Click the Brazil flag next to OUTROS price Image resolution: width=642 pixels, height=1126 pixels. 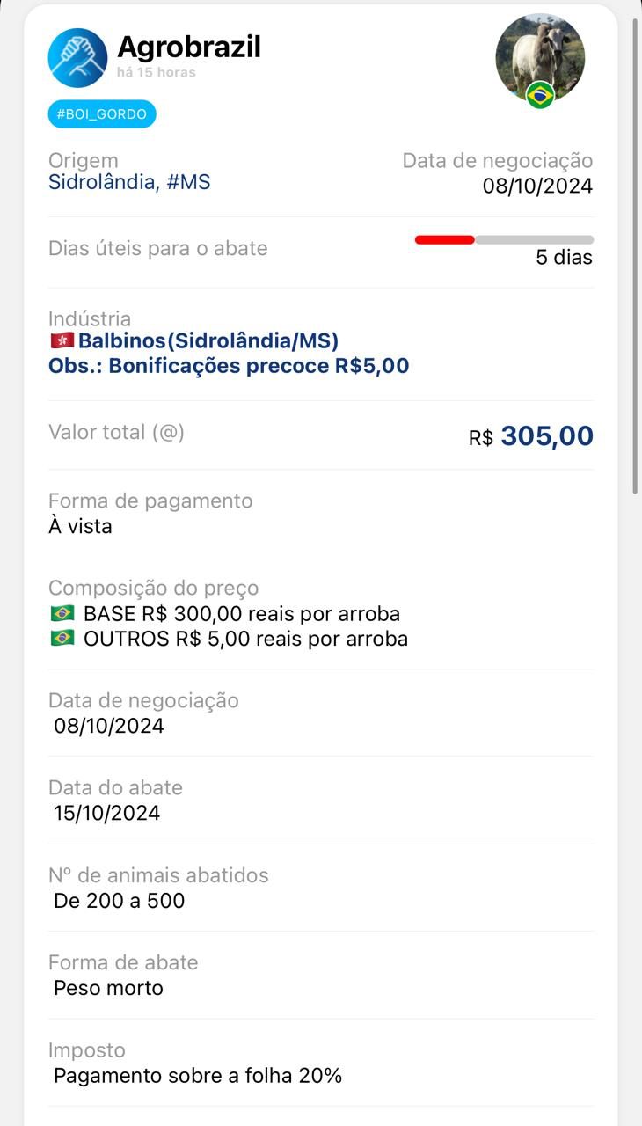coord(62,638)
